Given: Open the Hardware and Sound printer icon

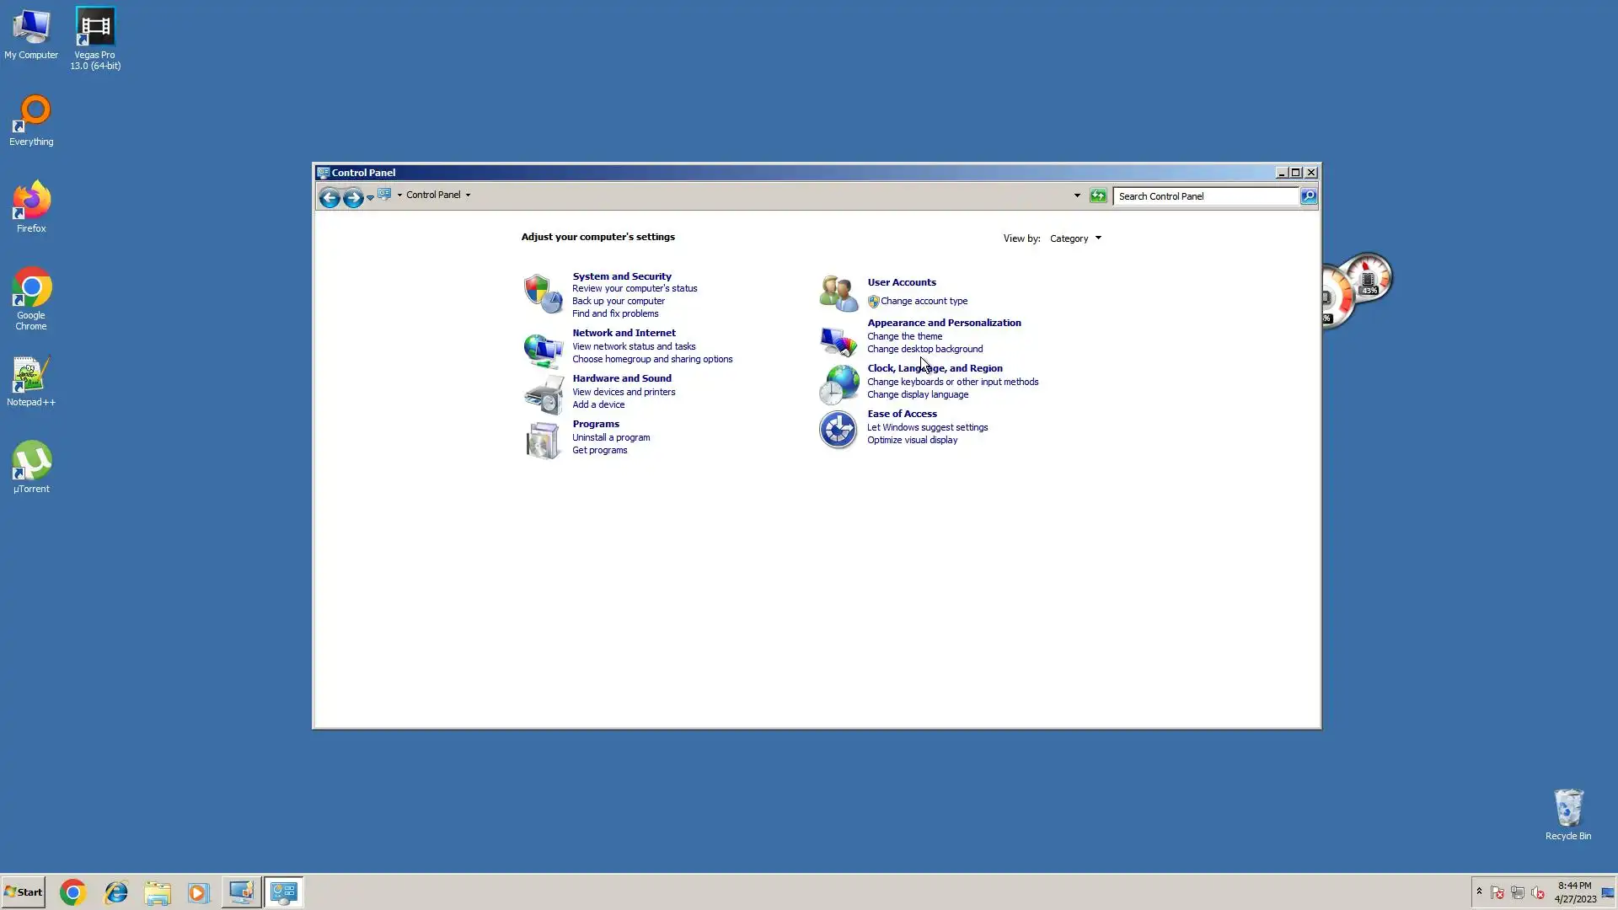Looking at the screenshot, I should click(542, 394).
